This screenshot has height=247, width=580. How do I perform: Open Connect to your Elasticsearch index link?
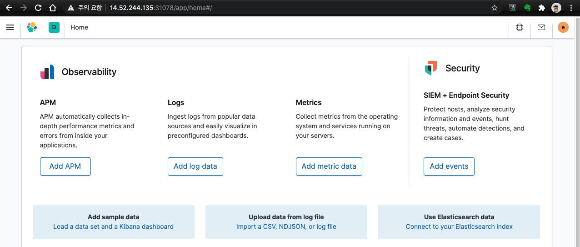pos(459,227)
